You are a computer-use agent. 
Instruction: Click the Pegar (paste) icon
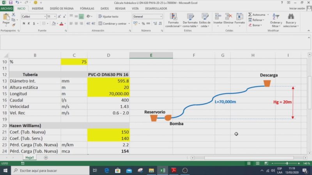click(x=6, y=18)
